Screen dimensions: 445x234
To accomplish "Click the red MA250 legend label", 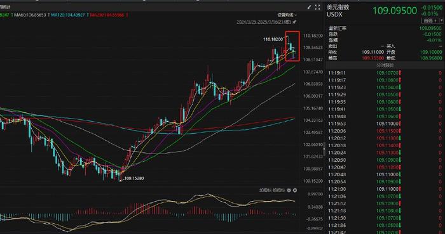I will (x=107, y=15).
